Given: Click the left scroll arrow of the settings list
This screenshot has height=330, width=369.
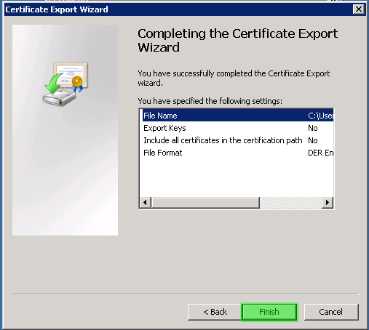Looking at the screenshot, I should [x=146, y=202].
